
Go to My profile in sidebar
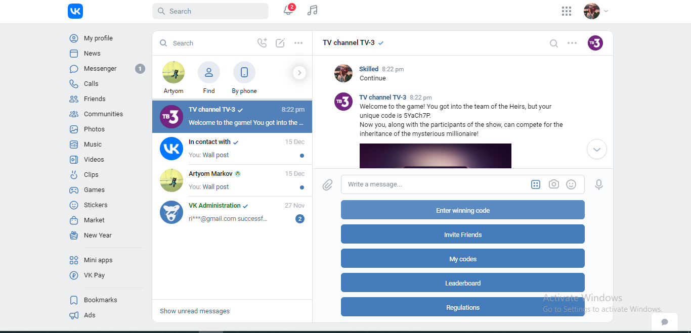coord(98,38)
